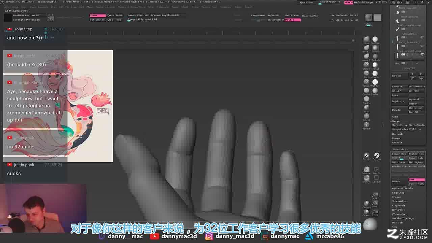Choose the MaskLasso brush icon
Image resolution: width=432 pixels, height=243 pixels.
(x=367, y=170)
